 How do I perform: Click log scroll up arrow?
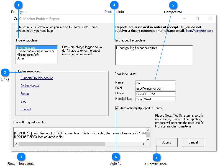pyautogui.click(x=148, y=130)
